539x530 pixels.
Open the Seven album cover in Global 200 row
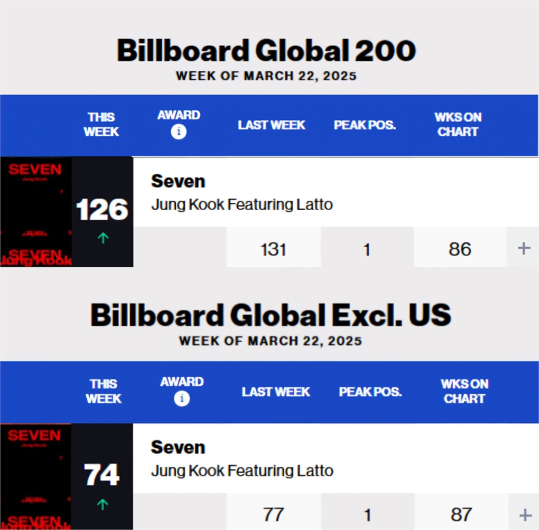click(x=35, y=212)
